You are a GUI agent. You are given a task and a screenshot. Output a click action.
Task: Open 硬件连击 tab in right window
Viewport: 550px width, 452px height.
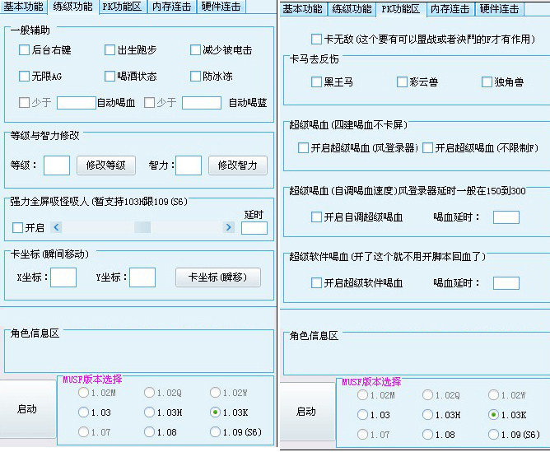point(499,9)
